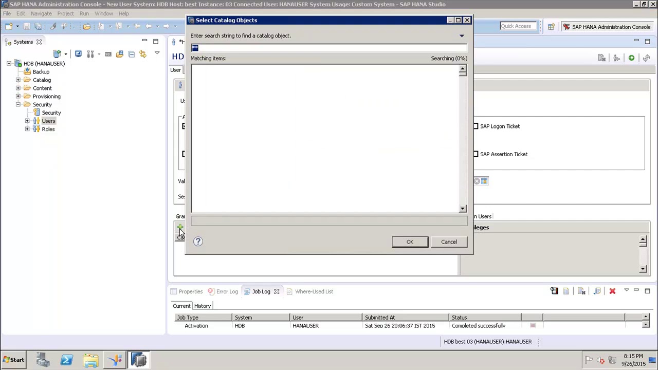Screen dimensions: 658x370
Task: Click the Add System icon in Systems panel
Action: coord(57,54)
